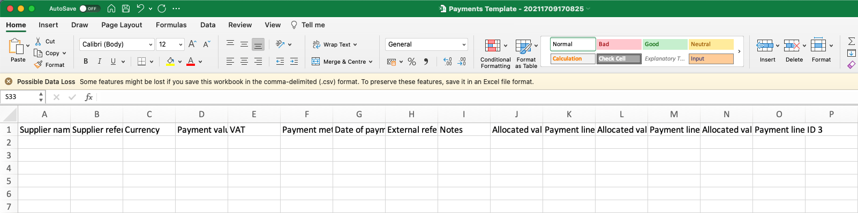Align text right

[258, 62]
